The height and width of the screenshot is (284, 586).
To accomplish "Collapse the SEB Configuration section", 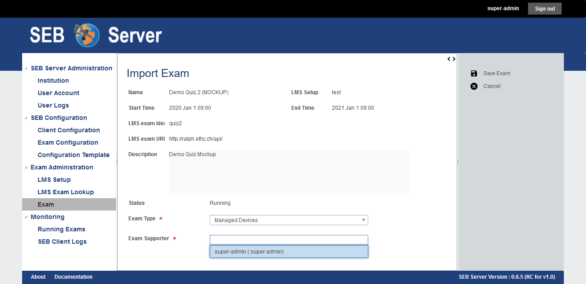I will [x=26, y=118].
